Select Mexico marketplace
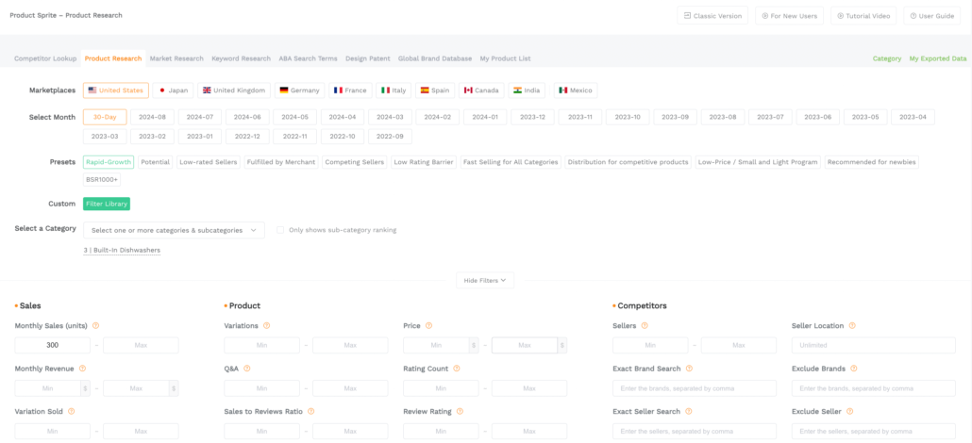Viewport: 972px width, 443px height. click(576, 90)
